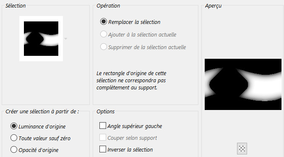Click the Aperçu group label

click(213, 6)
